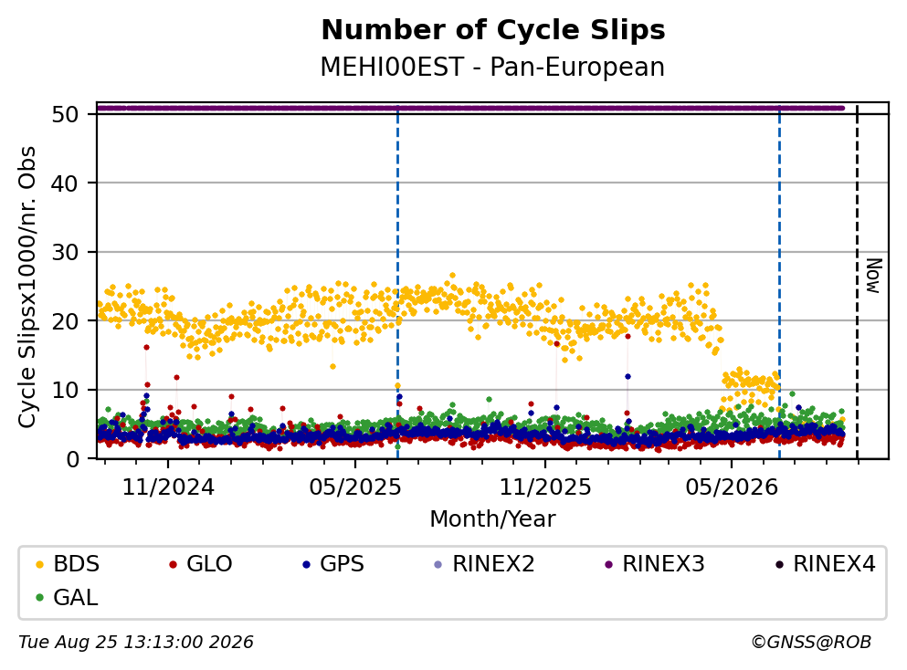Click the RINEX4 legend marker

pos(779,564)
